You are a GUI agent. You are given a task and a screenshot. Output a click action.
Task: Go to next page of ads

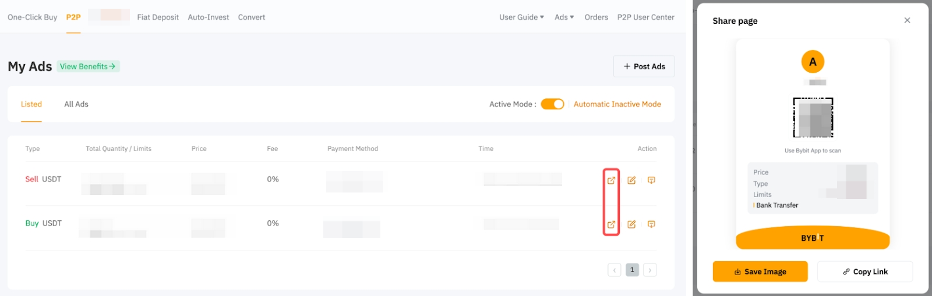tap(650, 270)
